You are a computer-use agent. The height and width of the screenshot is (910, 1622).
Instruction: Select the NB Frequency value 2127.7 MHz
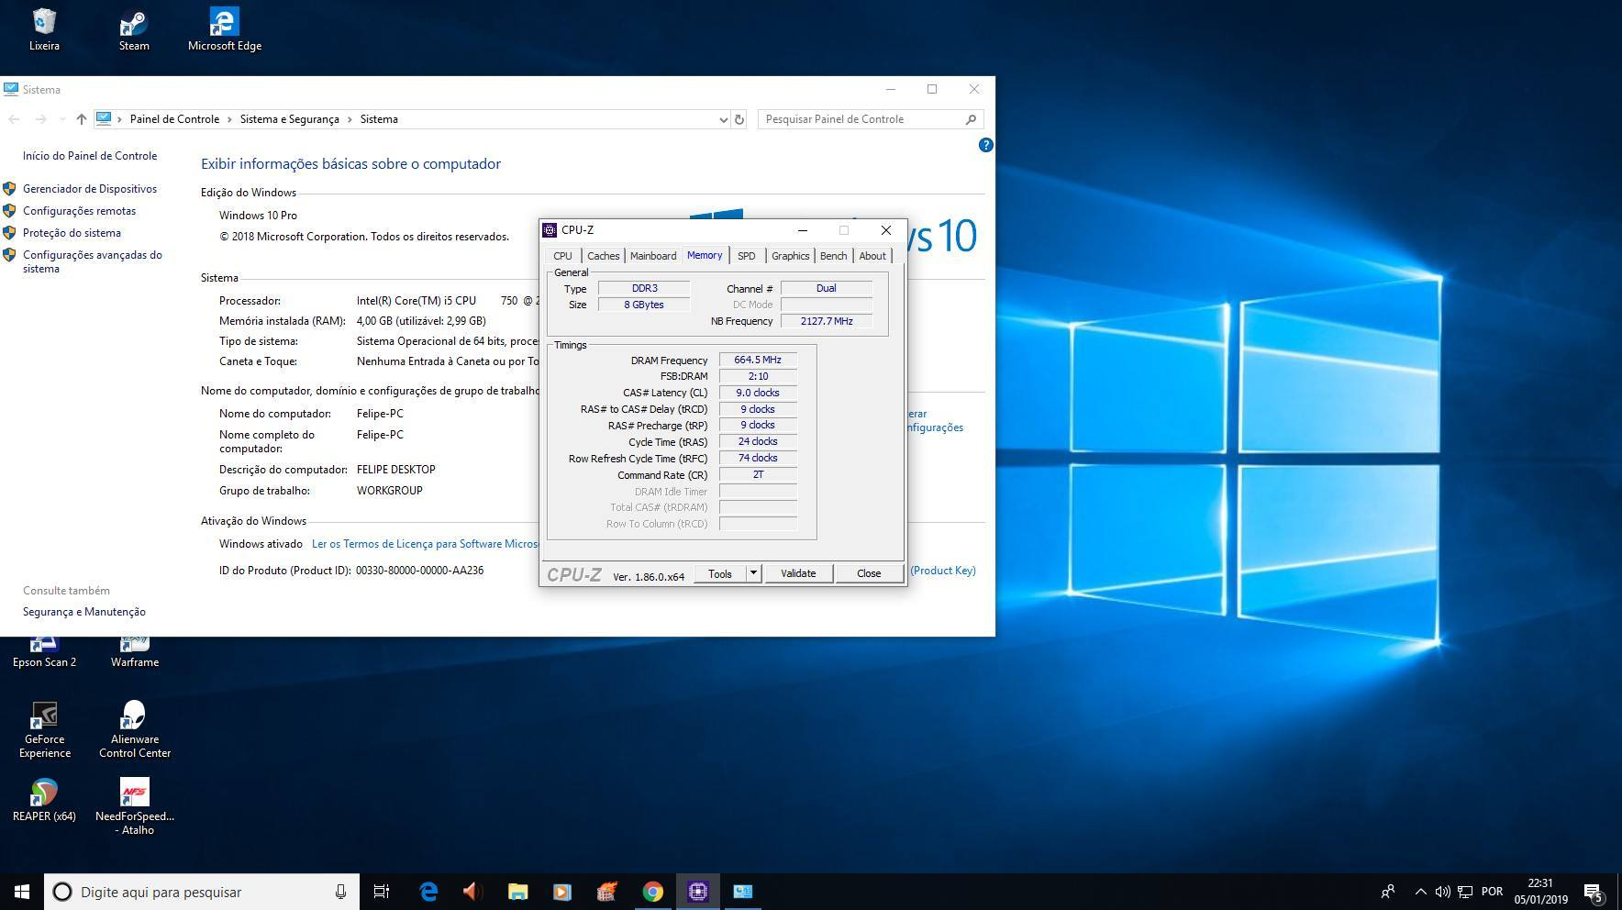(827, 321)
